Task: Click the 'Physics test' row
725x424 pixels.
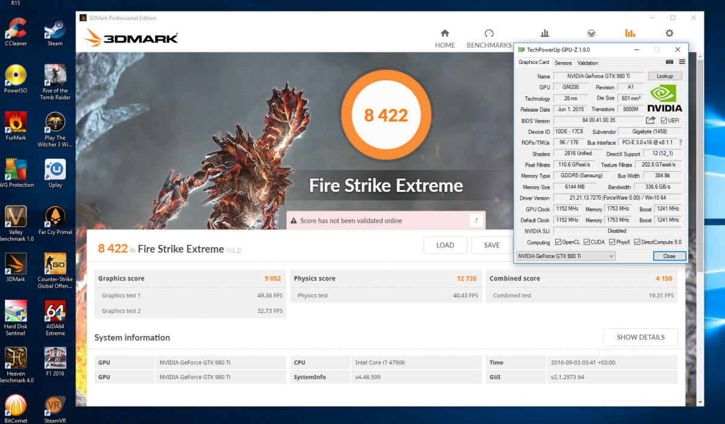Action: pyautogui.click(x=386, y=296)
